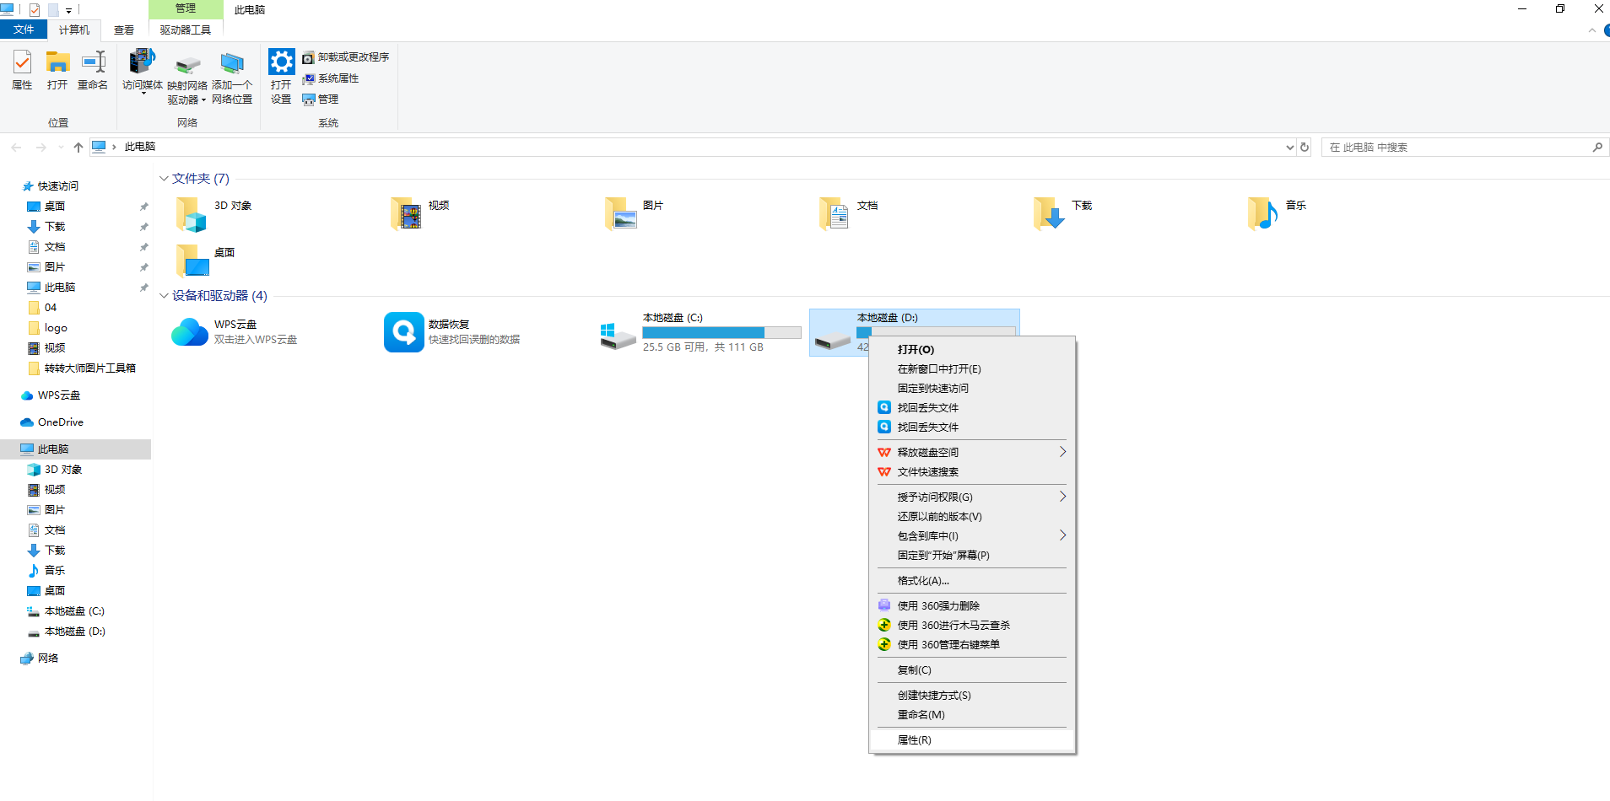Image resolution: width=1610 pixels, height=801 pixels.
Task: Open the 音乐 music folder
Action: [1262, 214]
